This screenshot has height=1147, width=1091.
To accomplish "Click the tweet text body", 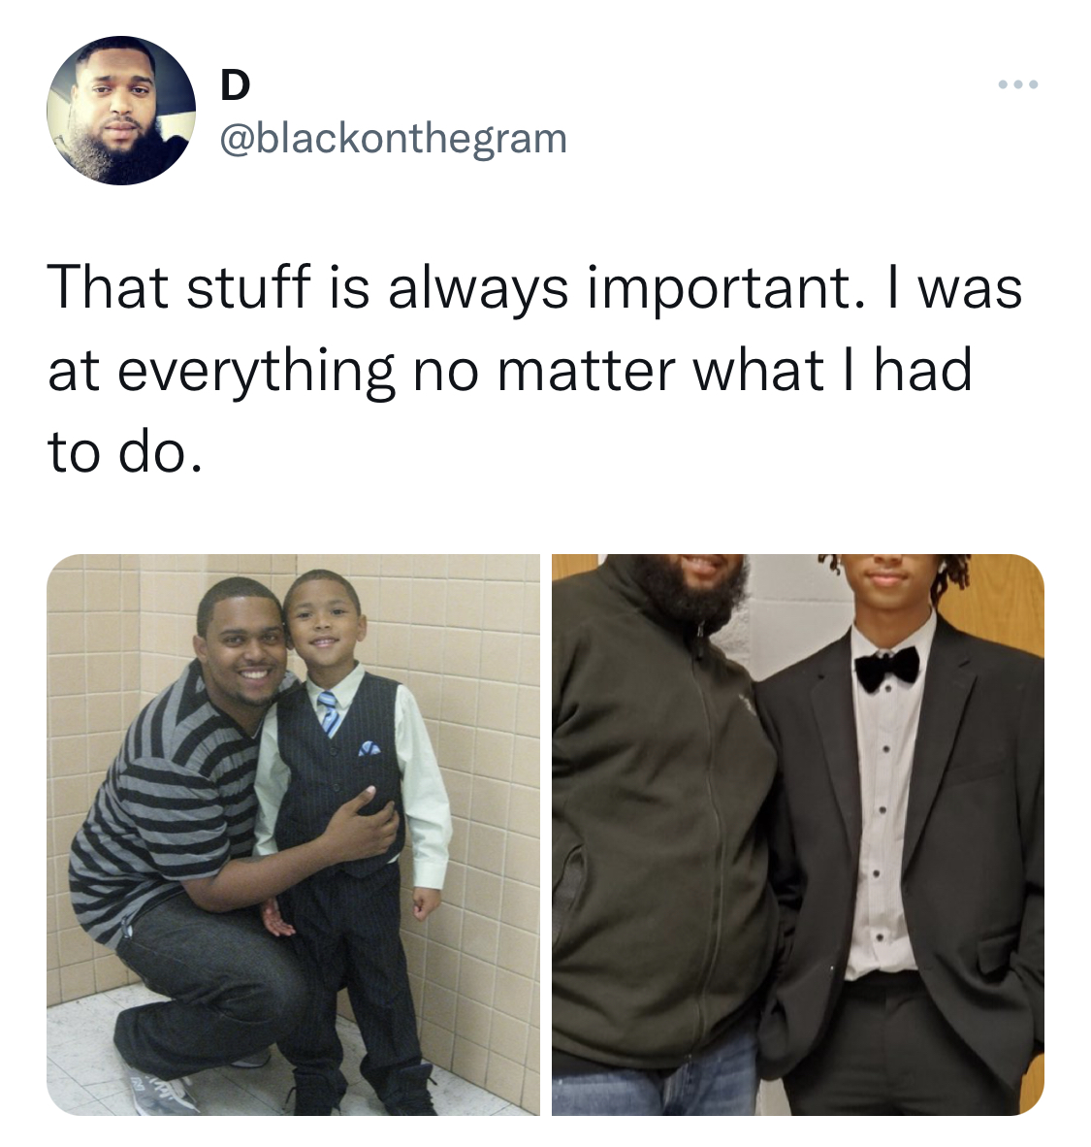I will (x=534, y=370).
